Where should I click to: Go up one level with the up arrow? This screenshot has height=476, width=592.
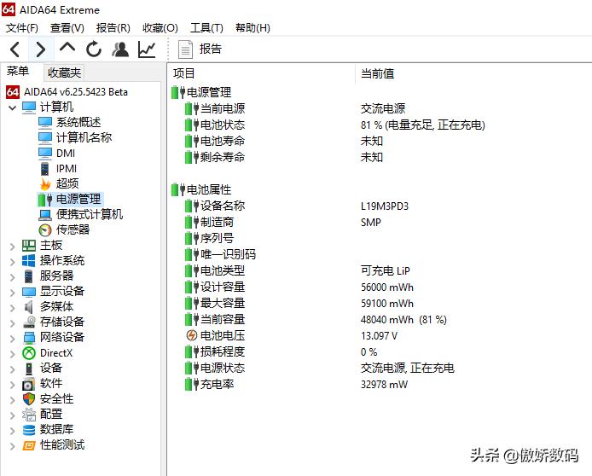(67, 49)
